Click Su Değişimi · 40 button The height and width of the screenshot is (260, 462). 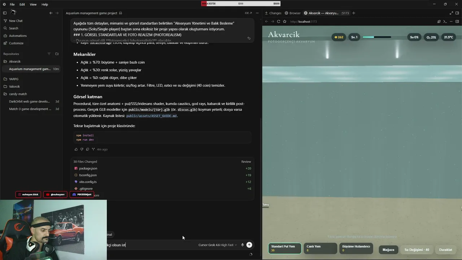(417, 250)
